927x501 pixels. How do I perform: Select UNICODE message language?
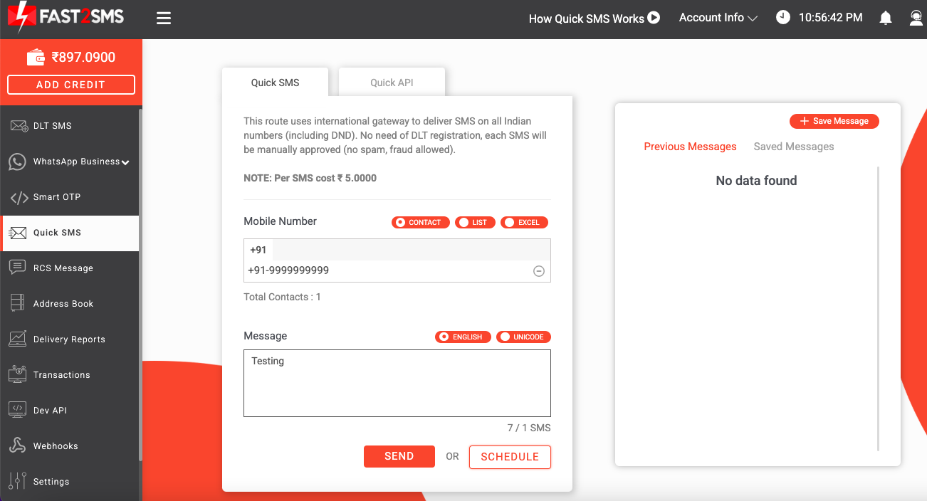click(523, 337)
